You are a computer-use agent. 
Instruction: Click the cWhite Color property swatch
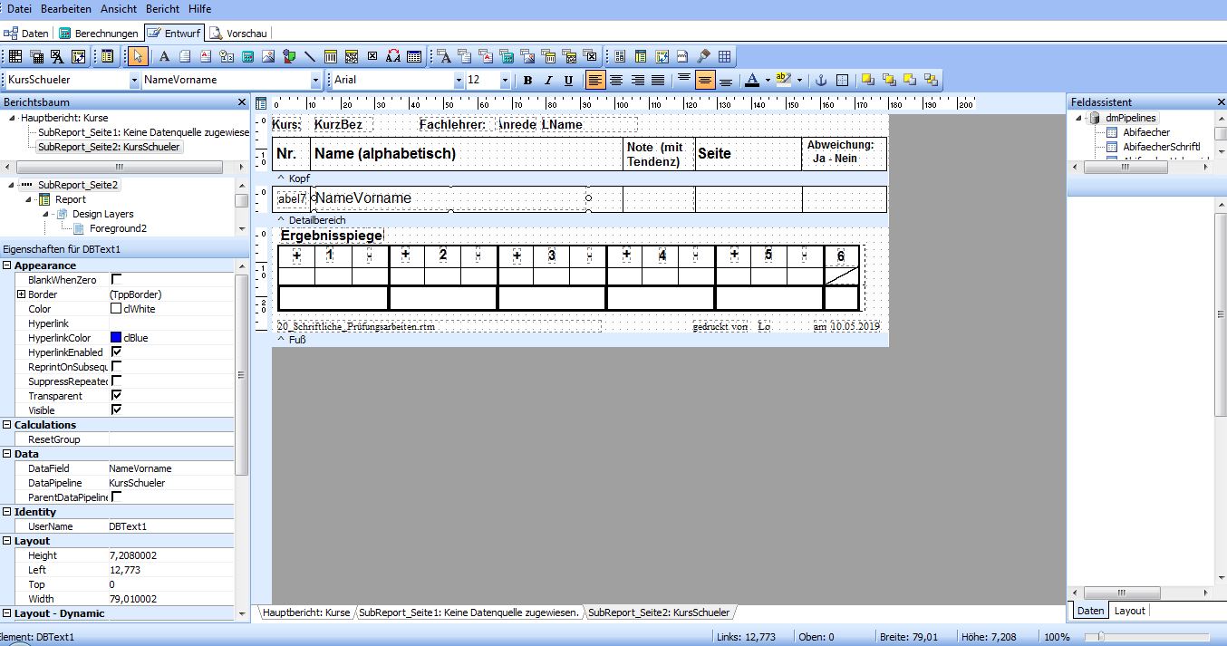pos(116,309)
